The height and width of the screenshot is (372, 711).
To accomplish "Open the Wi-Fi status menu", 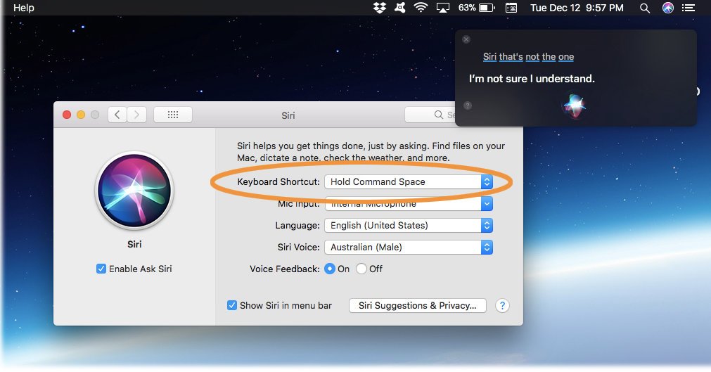I will pyautogui.click(x=421, y=8).
